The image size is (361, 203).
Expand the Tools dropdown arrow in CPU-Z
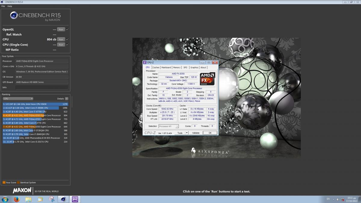tap(187, 133)
